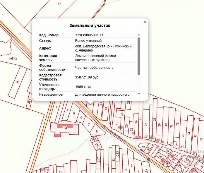
Task: Select parcel 106 on the map
Action: pos(94,139)
